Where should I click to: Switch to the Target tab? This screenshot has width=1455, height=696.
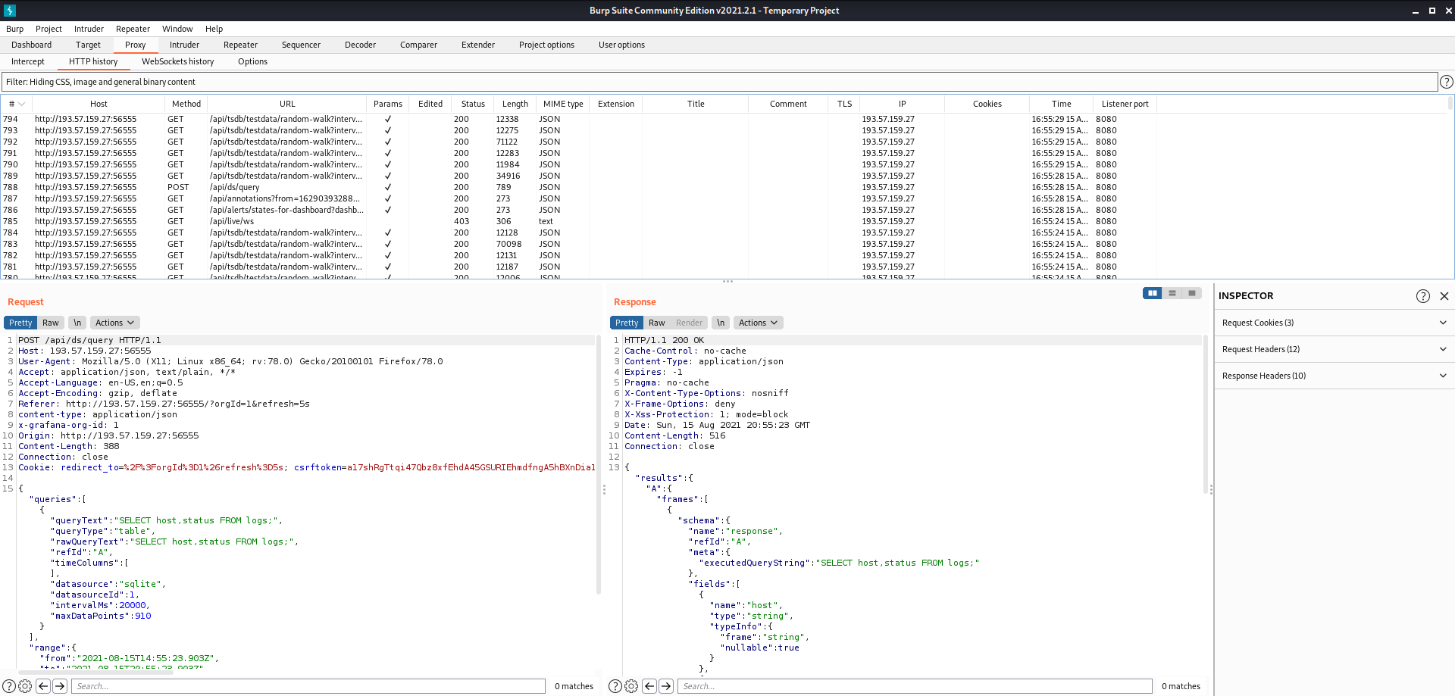point(88,45)
